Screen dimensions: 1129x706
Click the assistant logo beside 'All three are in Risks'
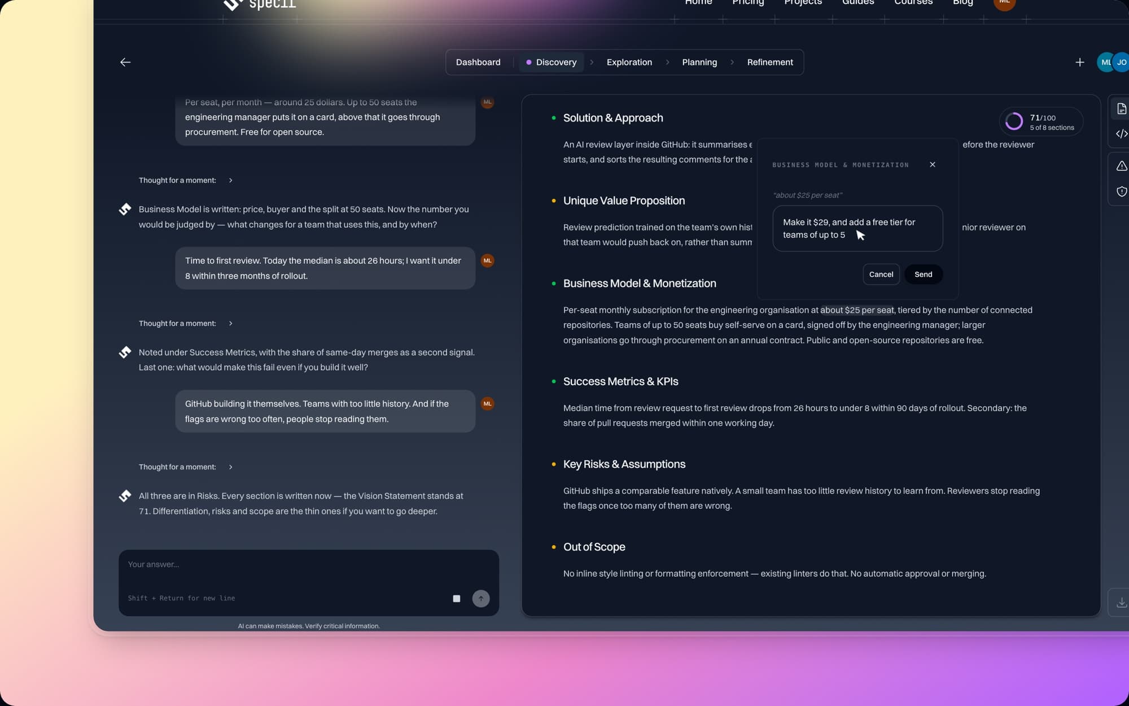point(125,496)
